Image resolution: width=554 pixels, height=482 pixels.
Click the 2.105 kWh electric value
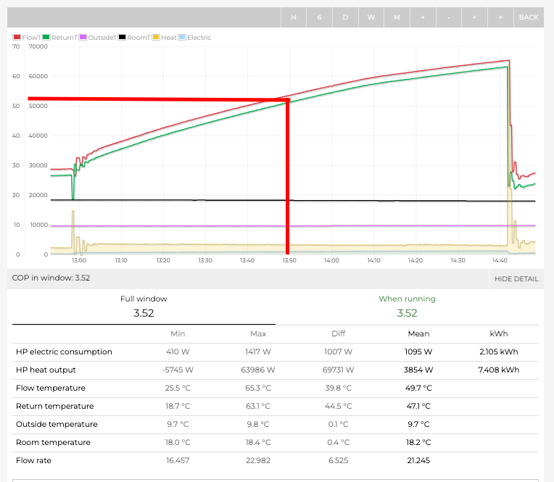[499, 352]
